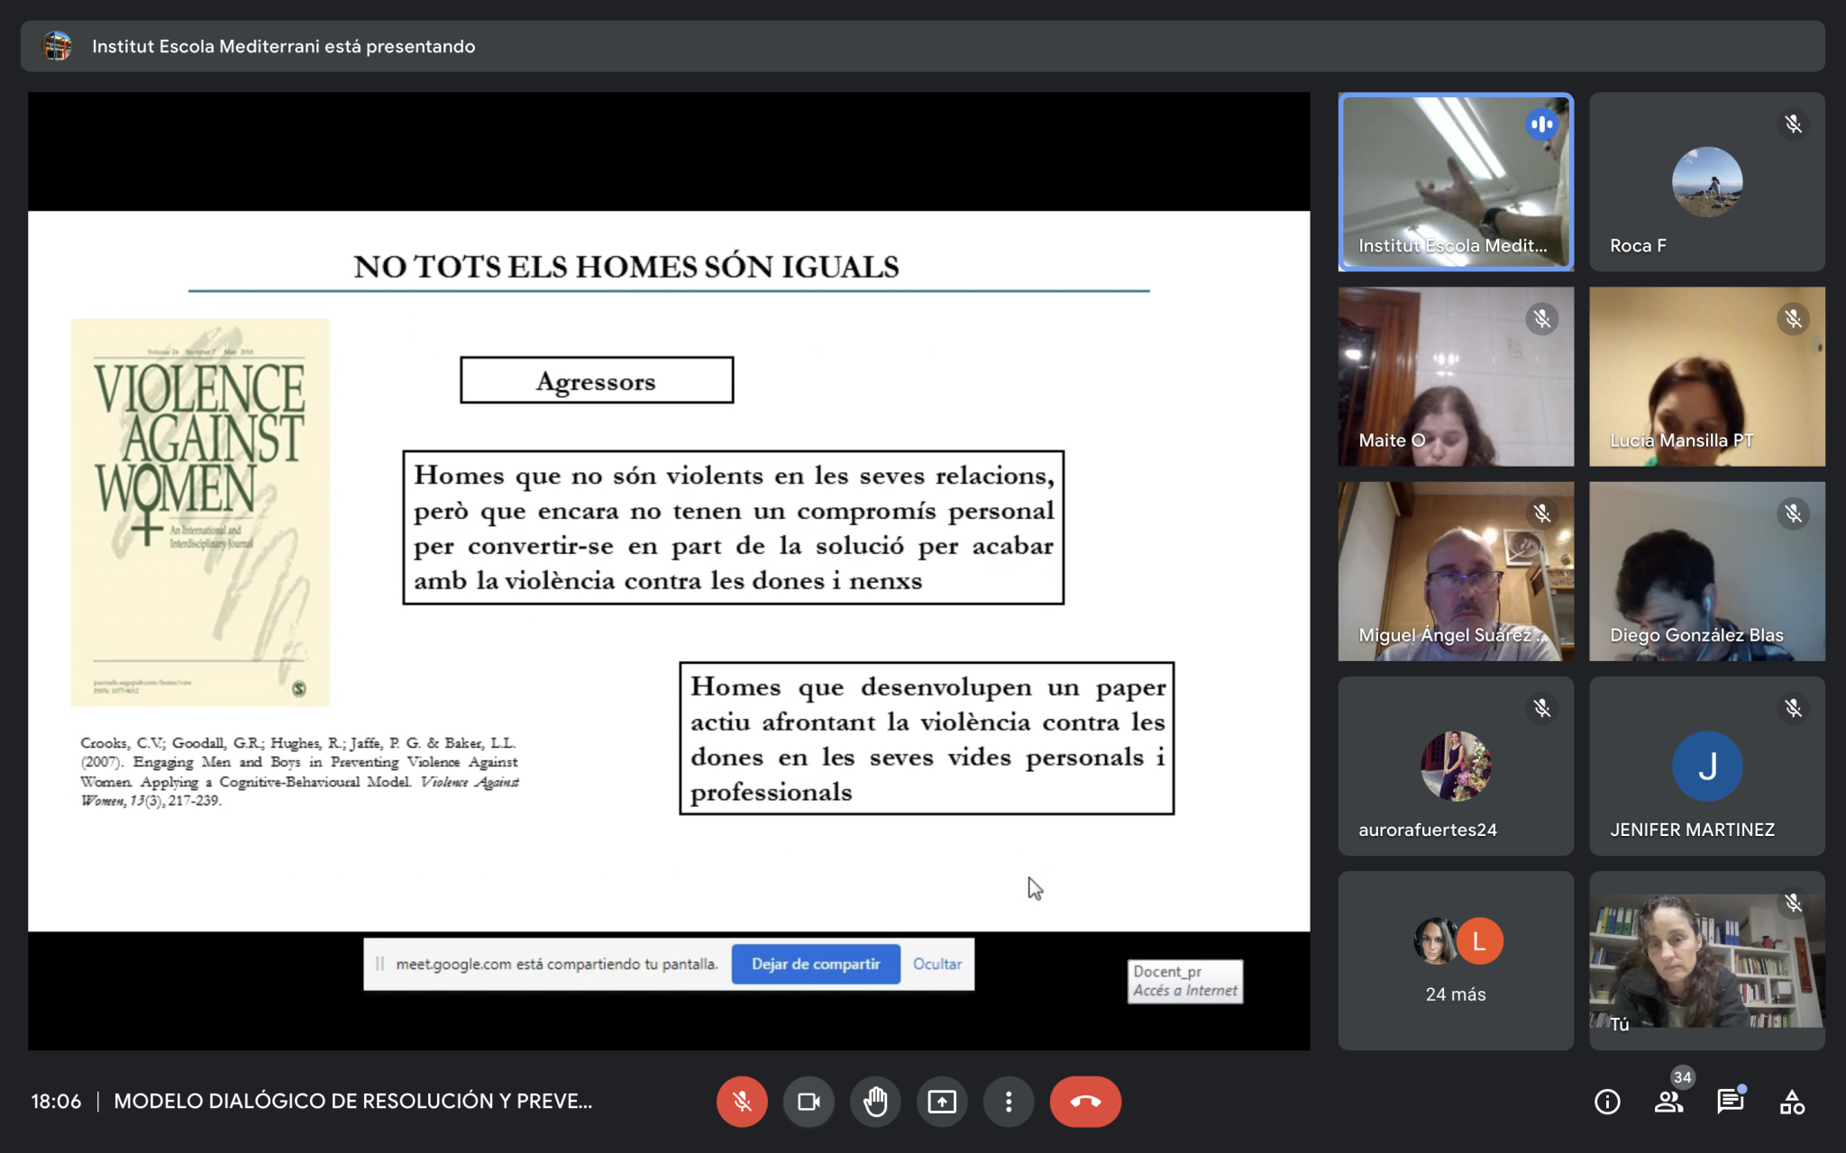1846x1153 pixels.
Task: Click 'Dejar de compartir' to stop sharing
Action: click(816, 964)
